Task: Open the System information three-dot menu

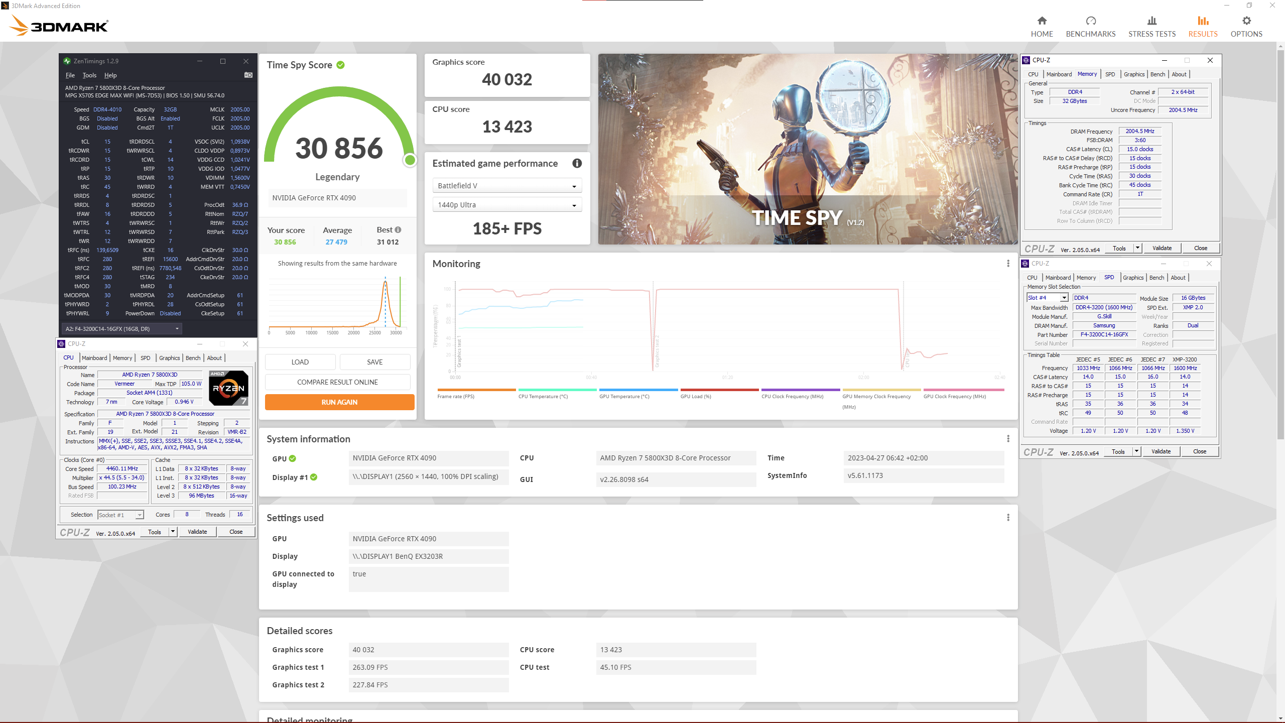Action: tap(1008, 439)
